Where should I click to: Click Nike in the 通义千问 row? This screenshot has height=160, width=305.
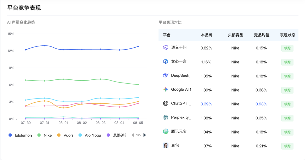tap(235, 48)
